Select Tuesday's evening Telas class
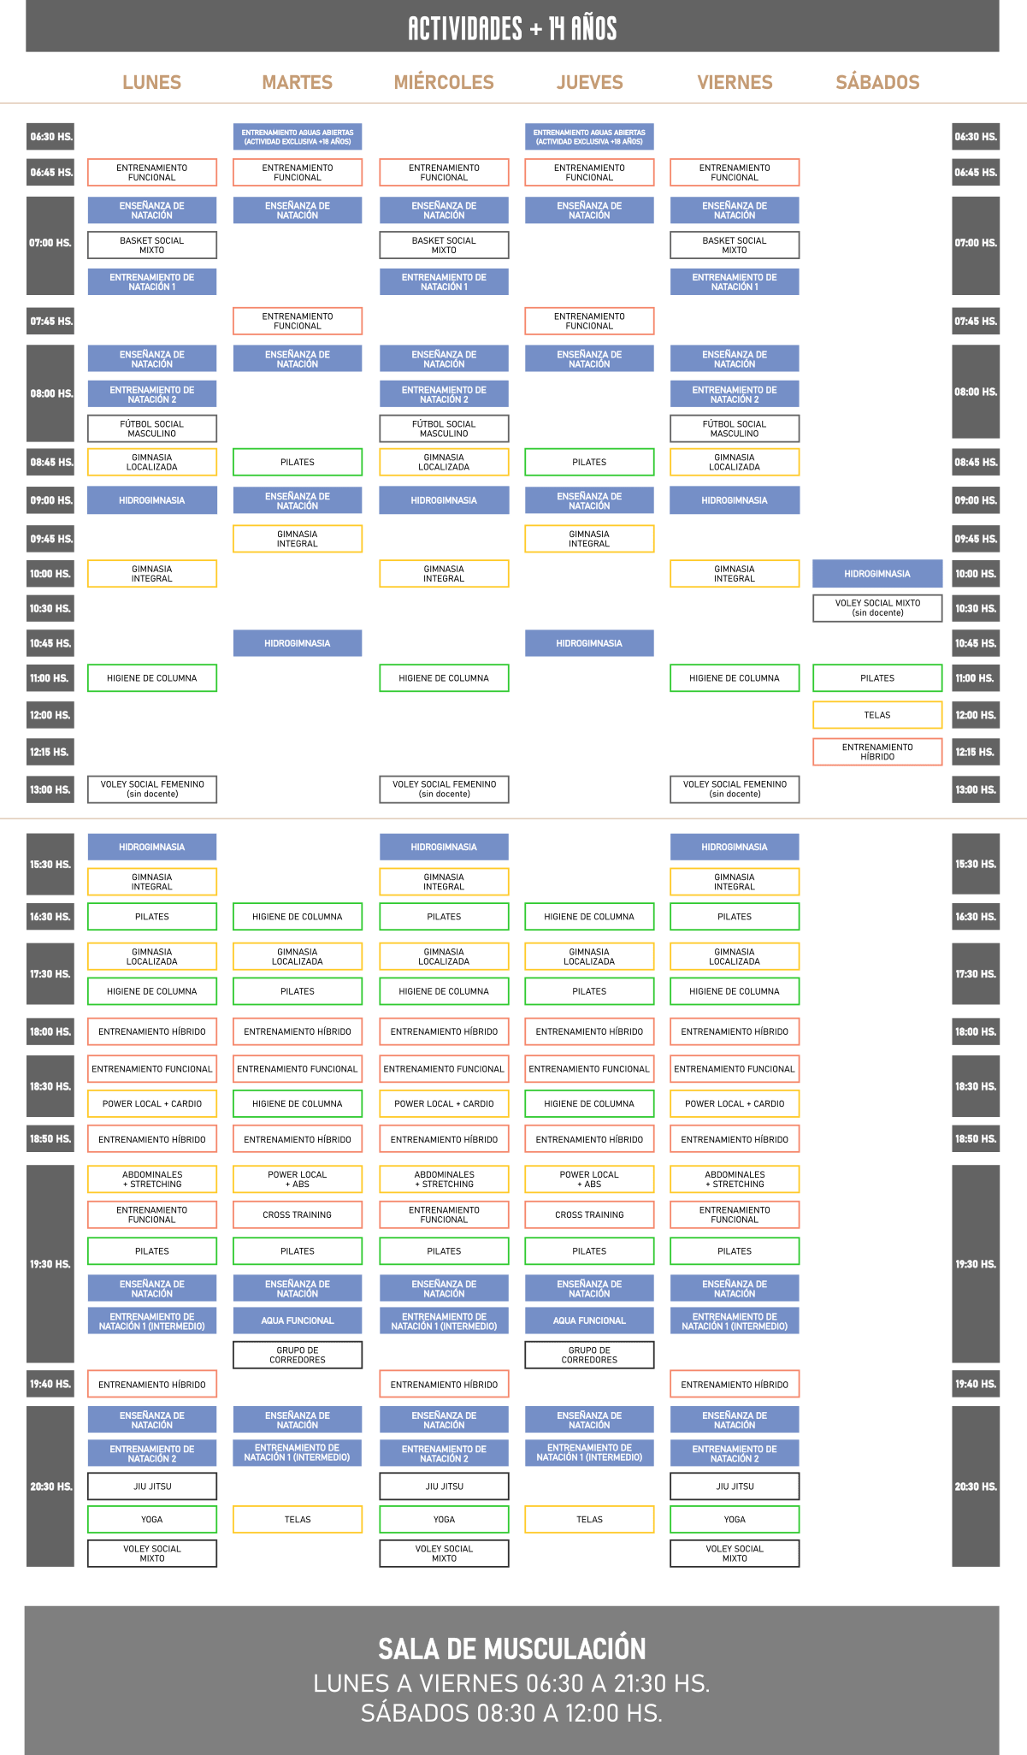Image resolution: width=1027 pixels, height=1755 pixels. pos(298,1520)
